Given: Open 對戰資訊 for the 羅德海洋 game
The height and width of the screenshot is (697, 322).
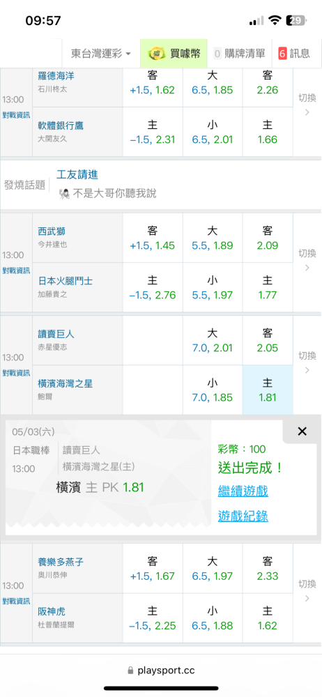Looking at the screenshot, I should coord(16,115).
